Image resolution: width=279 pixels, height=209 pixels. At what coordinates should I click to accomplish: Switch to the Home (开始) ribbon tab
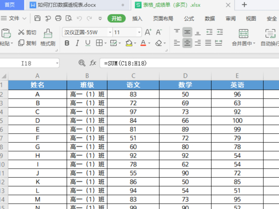coord(117,19)
